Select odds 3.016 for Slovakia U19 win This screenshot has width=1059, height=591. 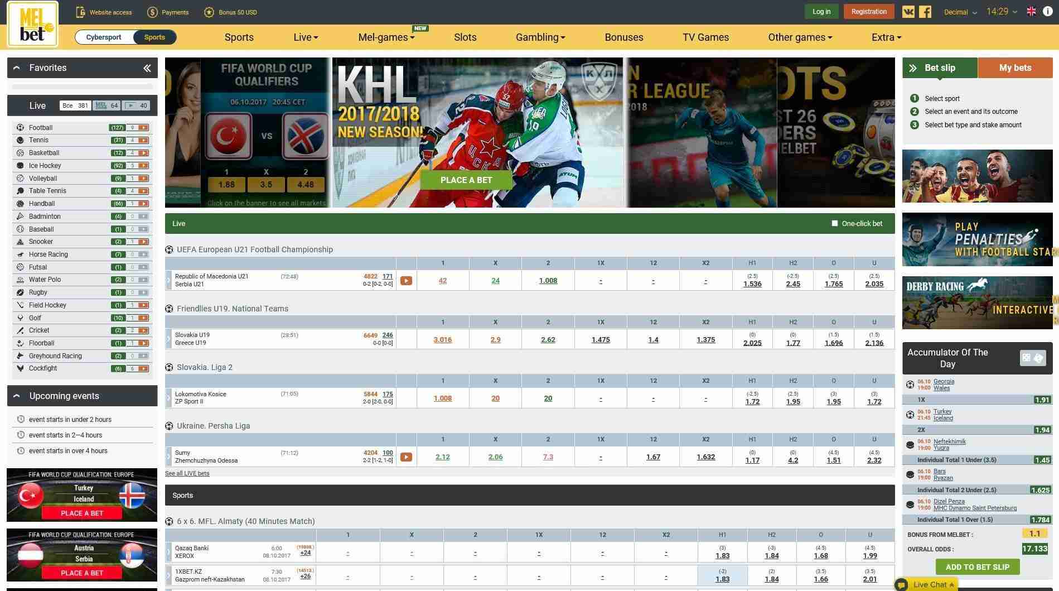pos(443,340)
